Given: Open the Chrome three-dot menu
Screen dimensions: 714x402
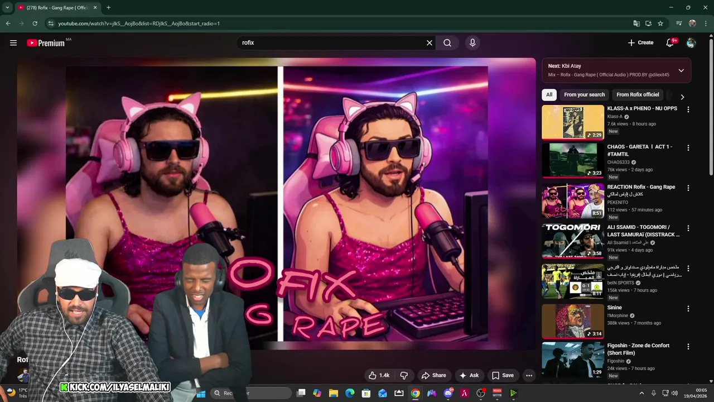Looking at the screenshot, I should [x=706, y=23].
